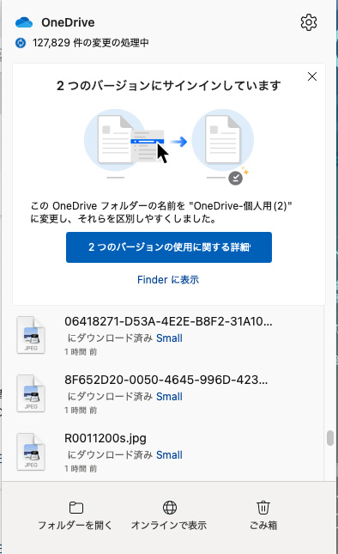Open file 8F652D20-0050-4645-996D-423...
This screenshot has width=338, height=554.
click(x=166, y=380)
